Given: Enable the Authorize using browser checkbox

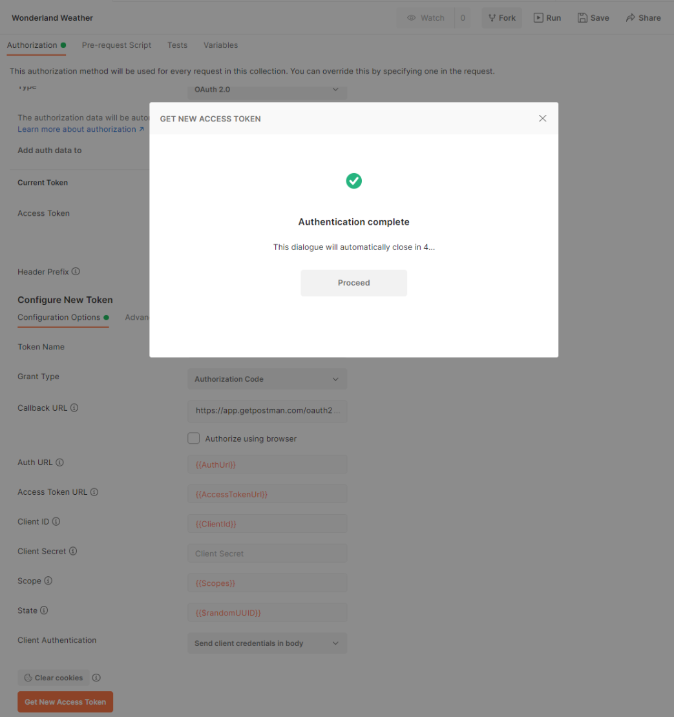Looking at the screenshot, I should pyautogui.click(x=193, y=438).
